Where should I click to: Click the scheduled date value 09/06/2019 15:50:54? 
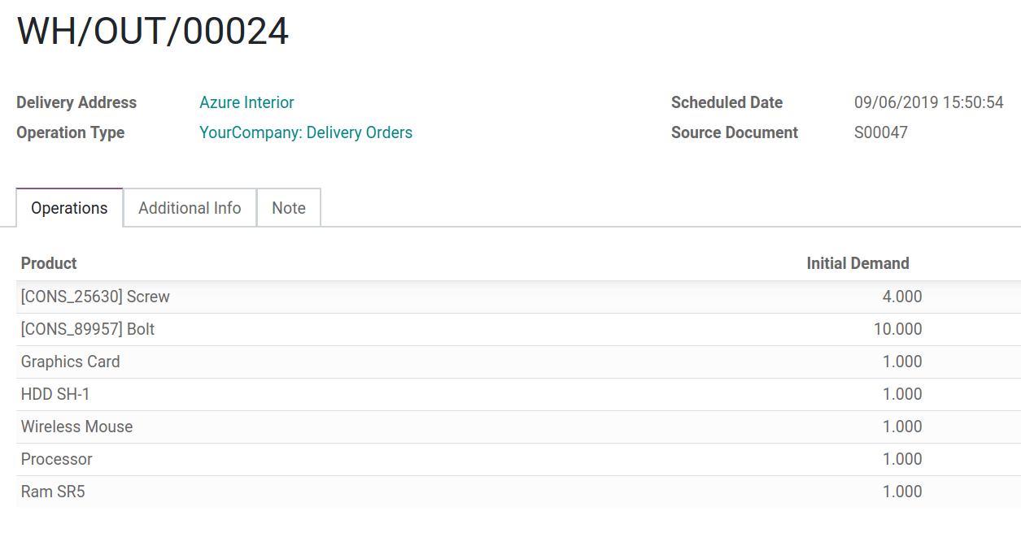coord(928,102)
